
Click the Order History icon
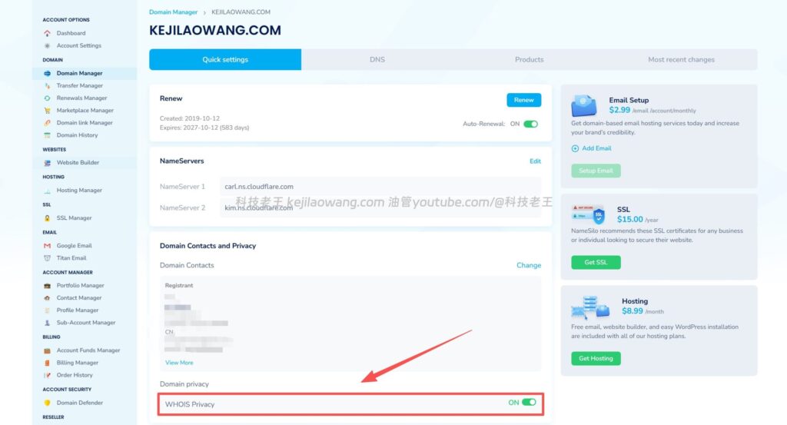pos(47,375)
